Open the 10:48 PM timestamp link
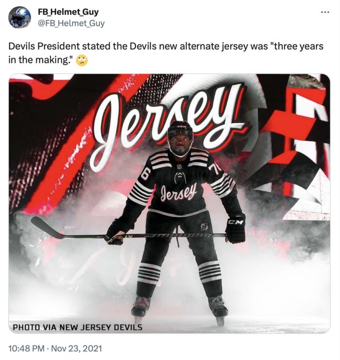Image resolution: width=340 pixels, height=360 pixels. [26, 348]
